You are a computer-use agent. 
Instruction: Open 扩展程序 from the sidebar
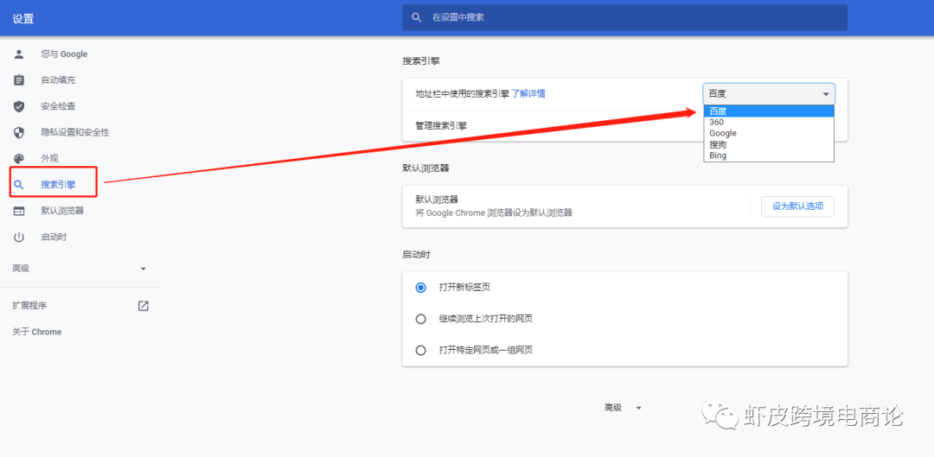click(29, 306)
